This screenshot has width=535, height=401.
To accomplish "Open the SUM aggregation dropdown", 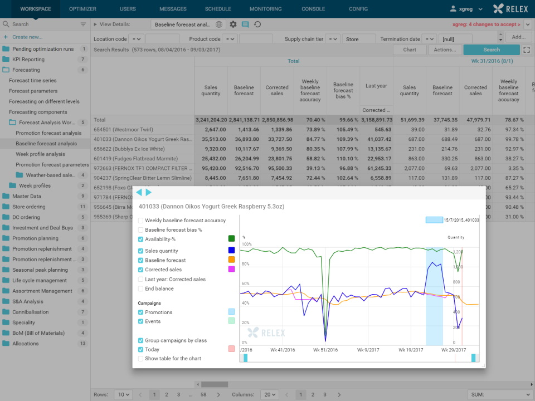I will [x=499, y=394].
